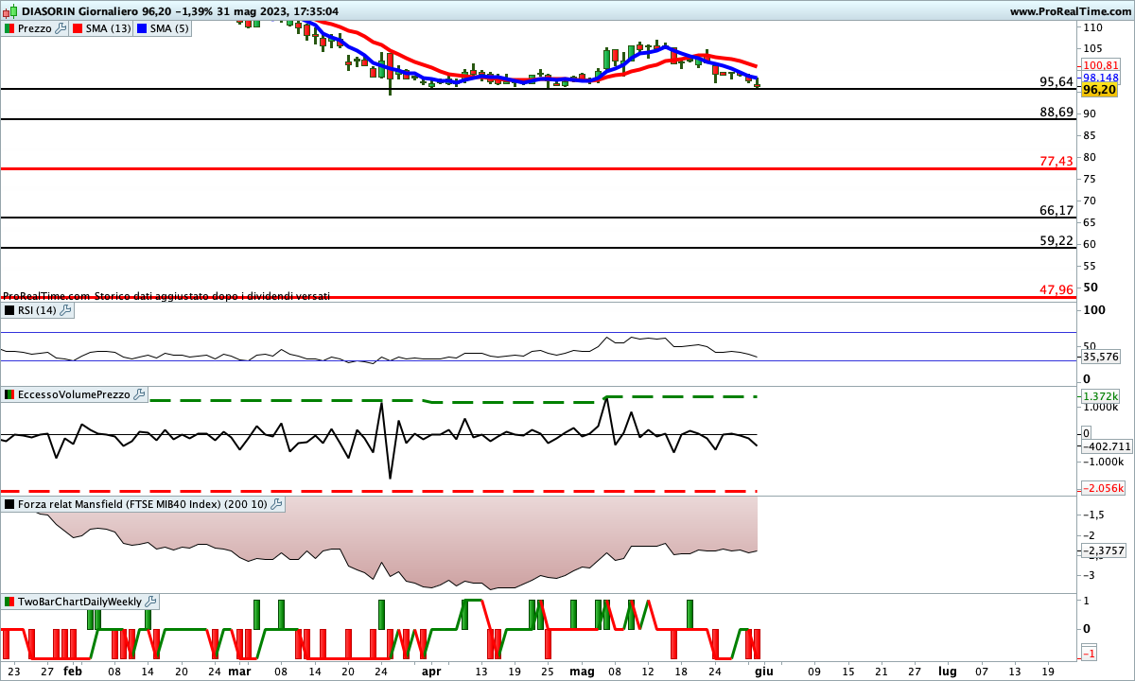Click the red 77,43 level label

[1056, 162]
